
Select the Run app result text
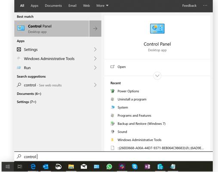[x=27, y=68]
